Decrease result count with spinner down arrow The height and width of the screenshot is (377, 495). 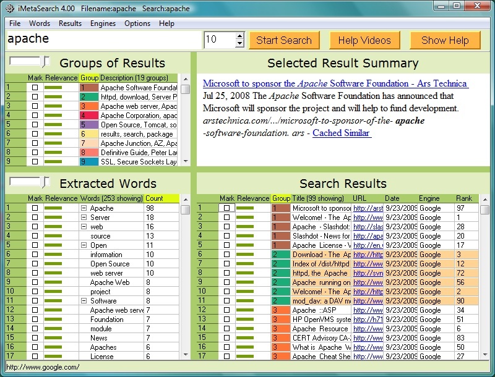click(240, 44)
